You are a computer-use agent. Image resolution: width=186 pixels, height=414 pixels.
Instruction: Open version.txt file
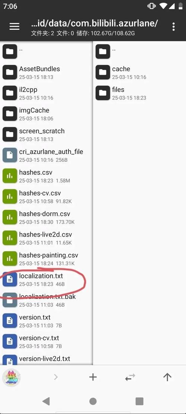coord(46,321)
